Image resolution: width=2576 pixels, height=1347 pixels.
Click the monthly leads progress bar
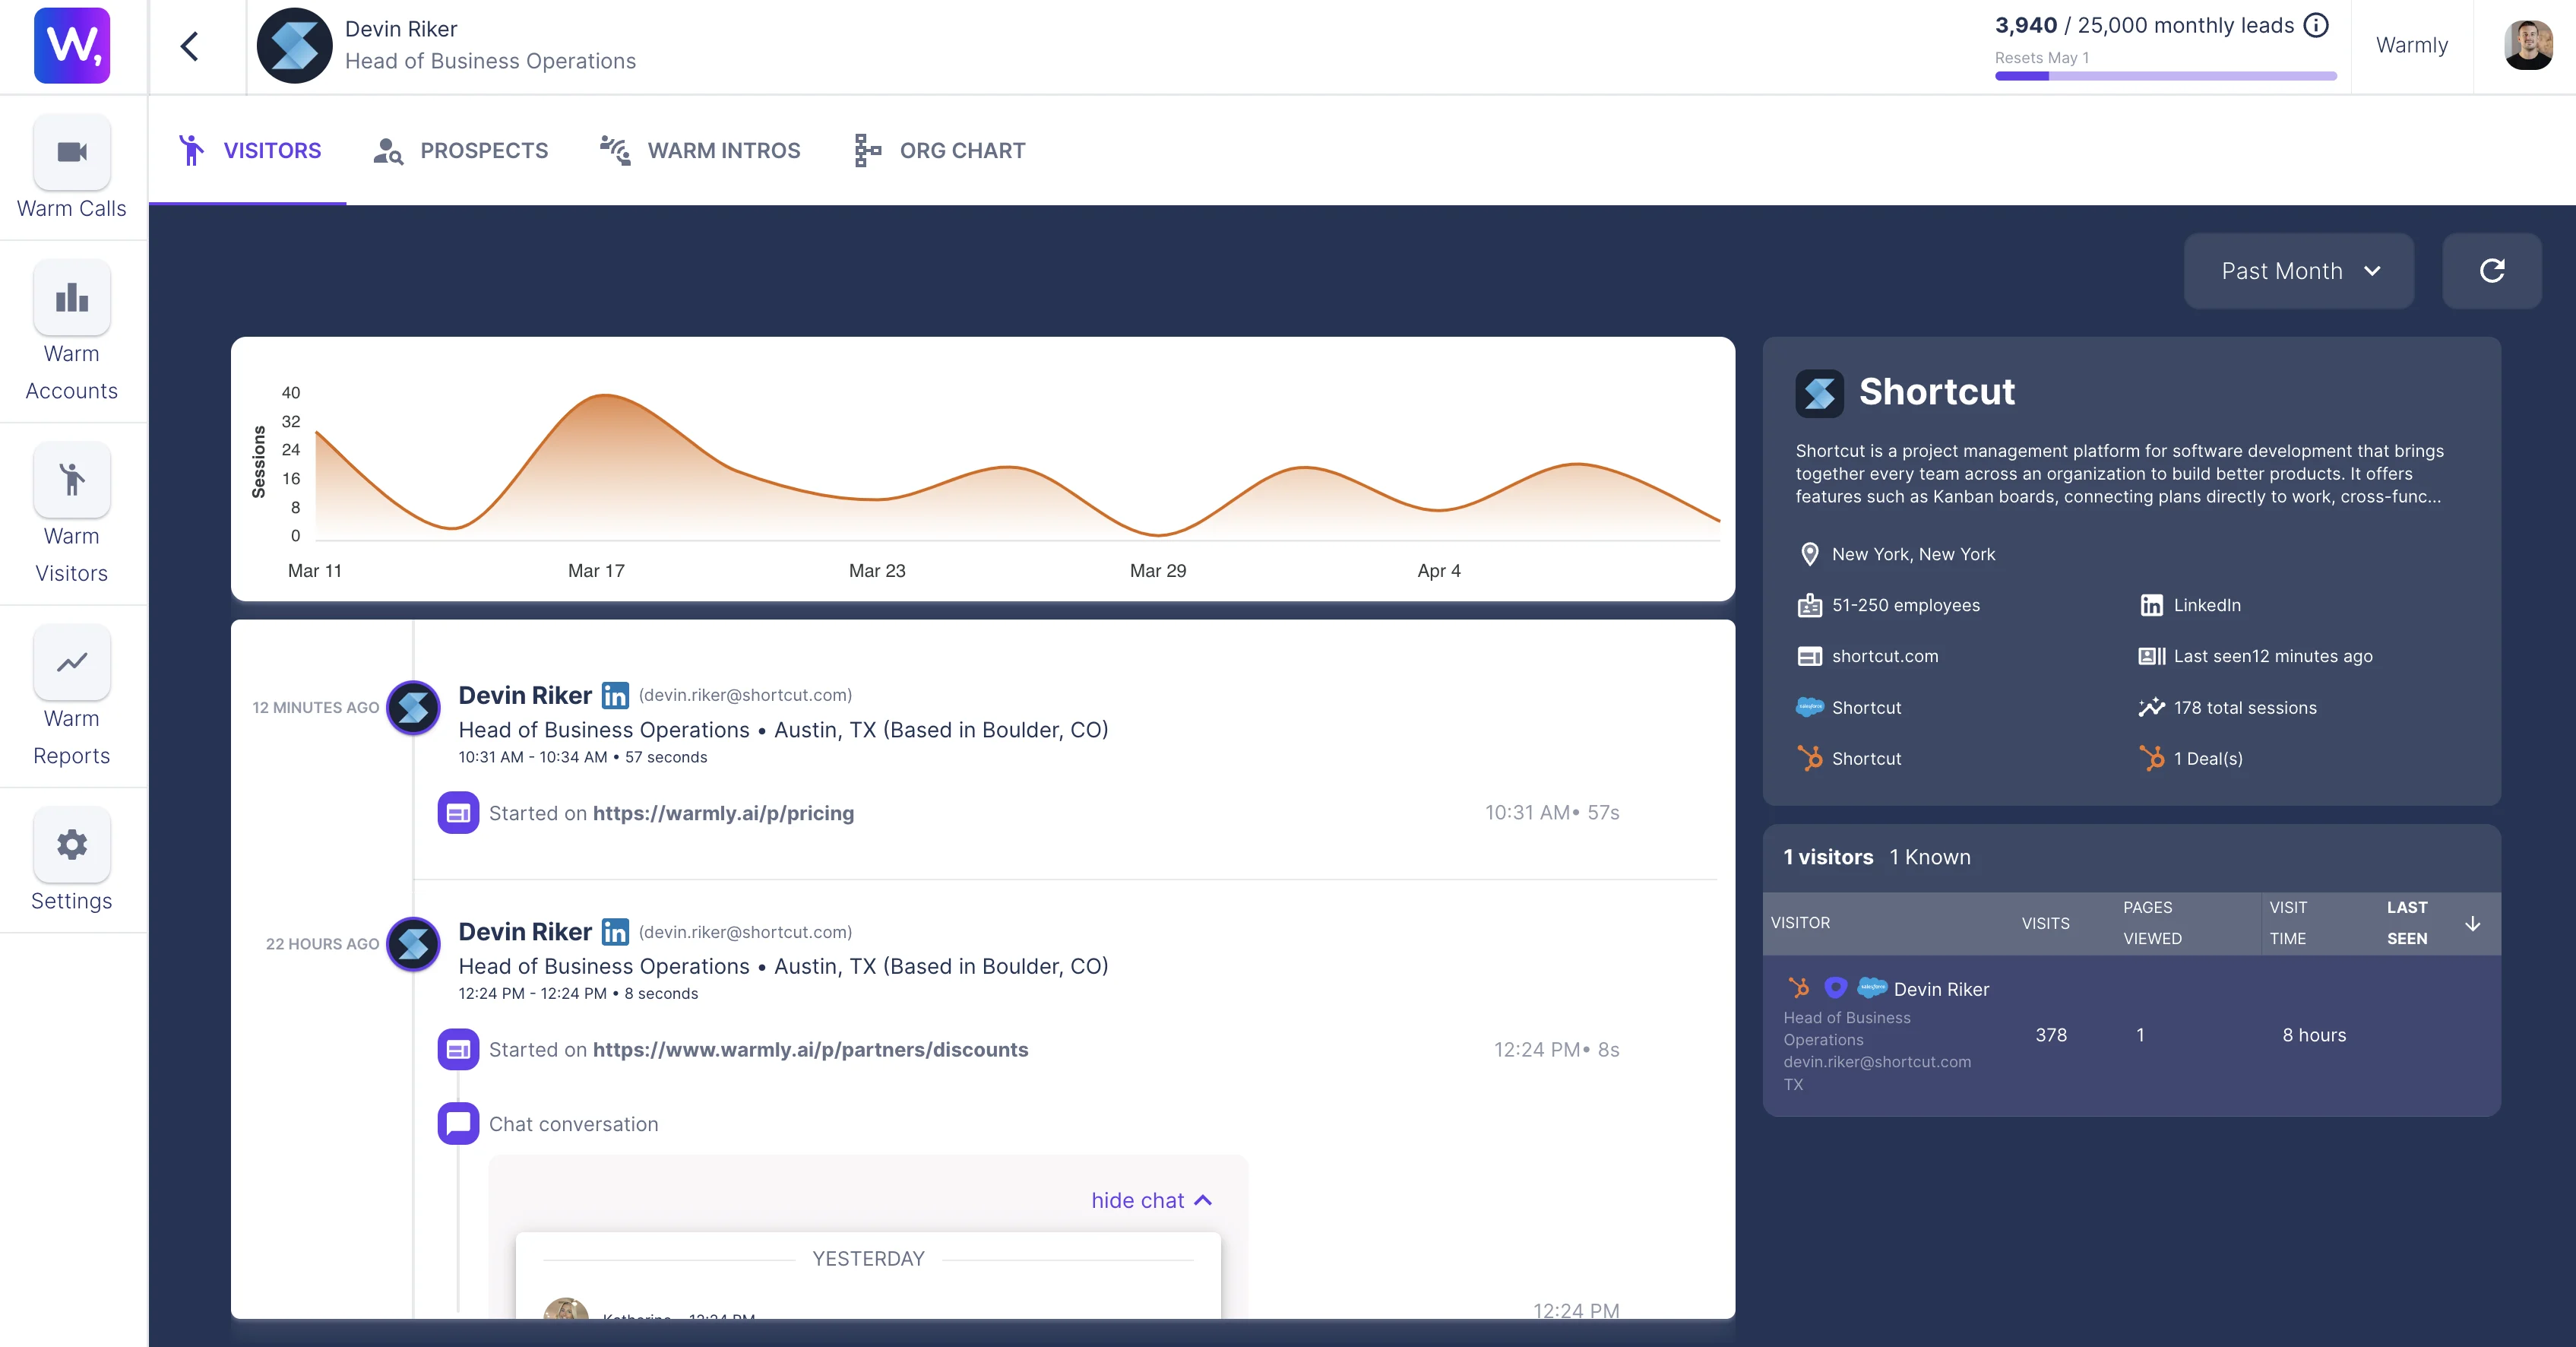[2165, 76]
